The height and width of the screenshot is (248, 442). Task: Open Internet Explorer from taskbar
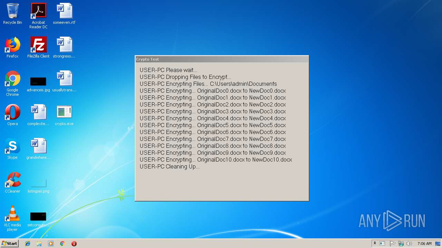[28, 244]
